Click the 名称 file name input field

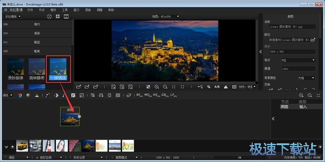tap(292, 26)
